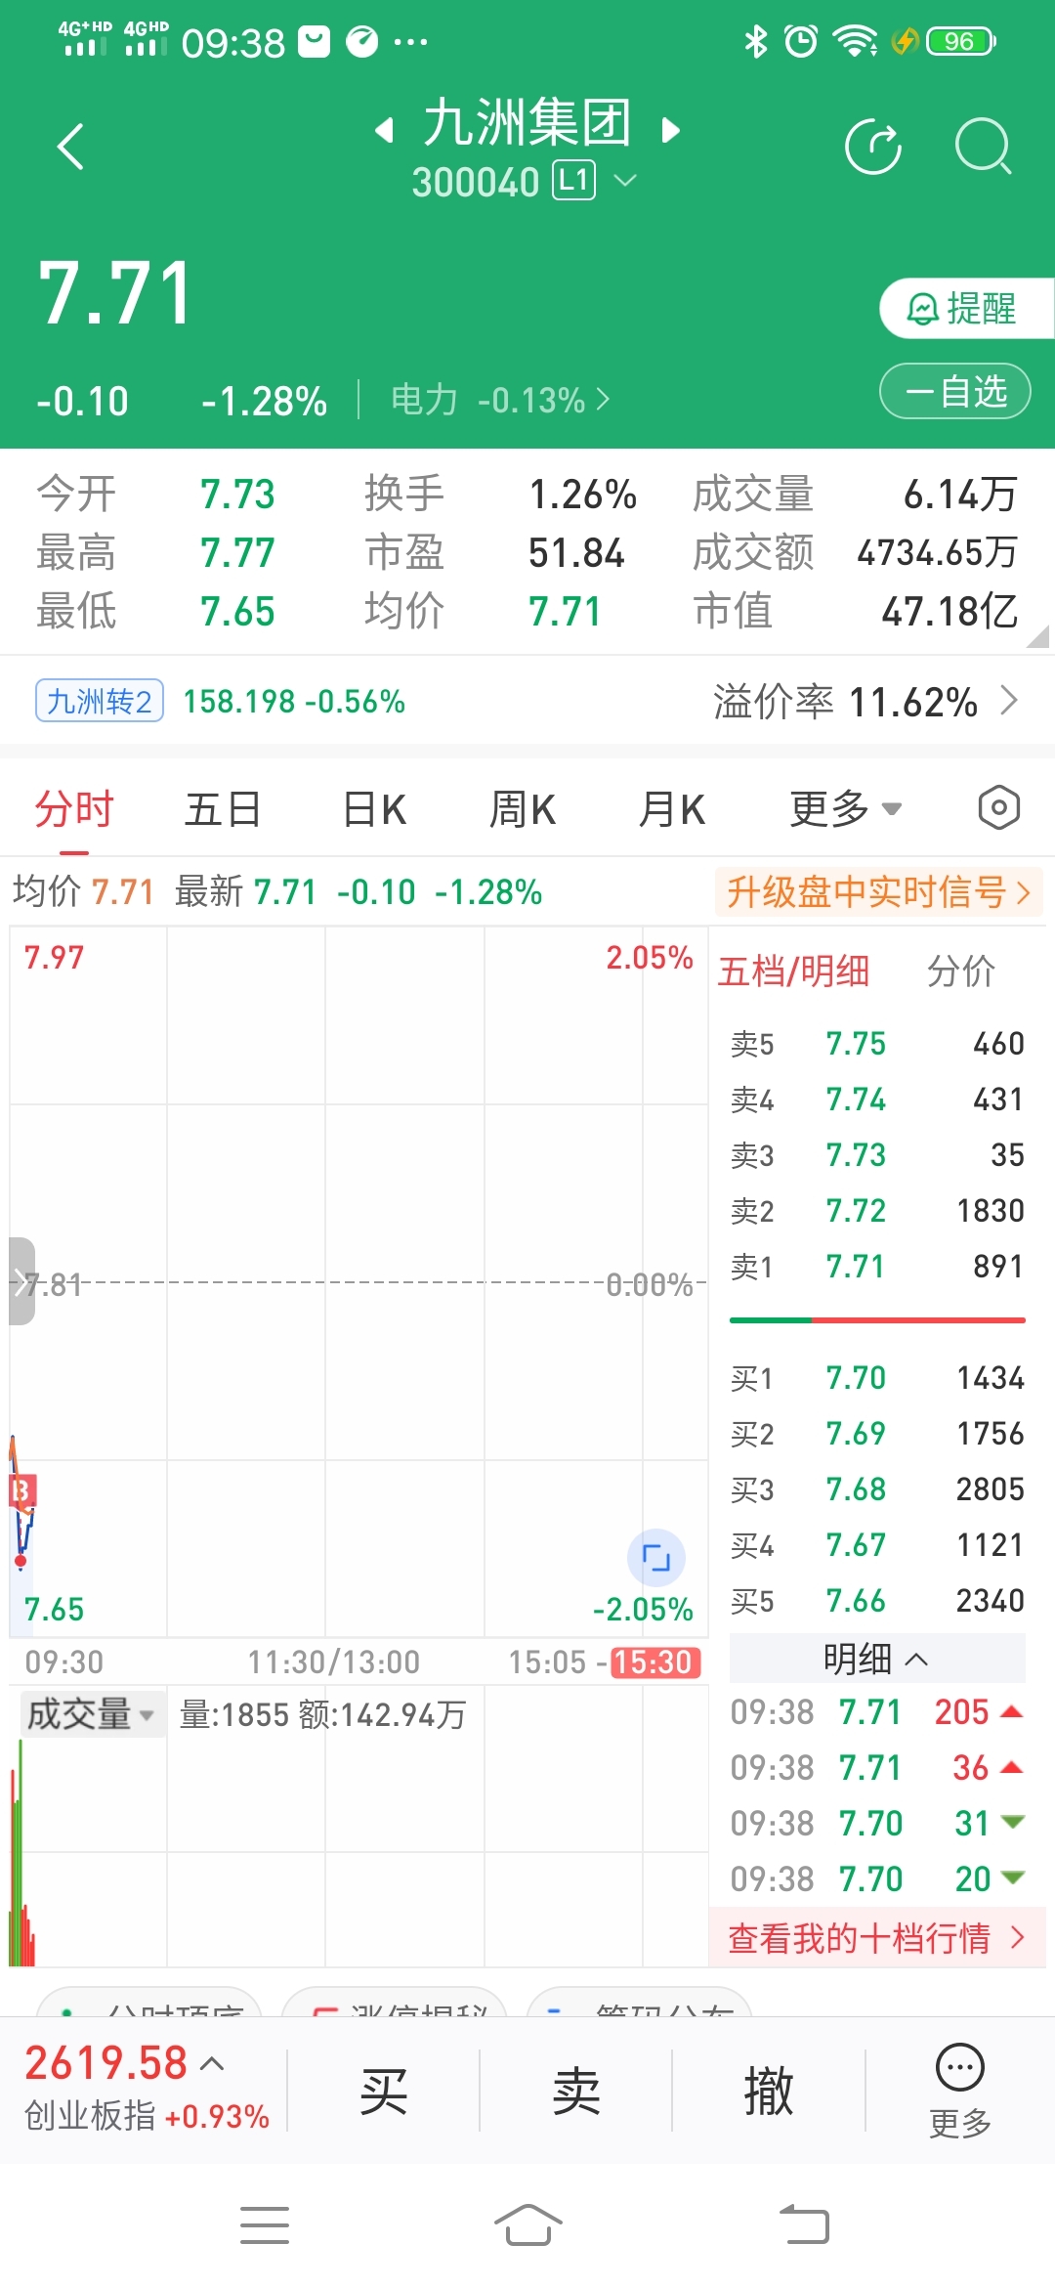Open 电力 sector link
The image size is (1055, 2287).
[500, 400]
